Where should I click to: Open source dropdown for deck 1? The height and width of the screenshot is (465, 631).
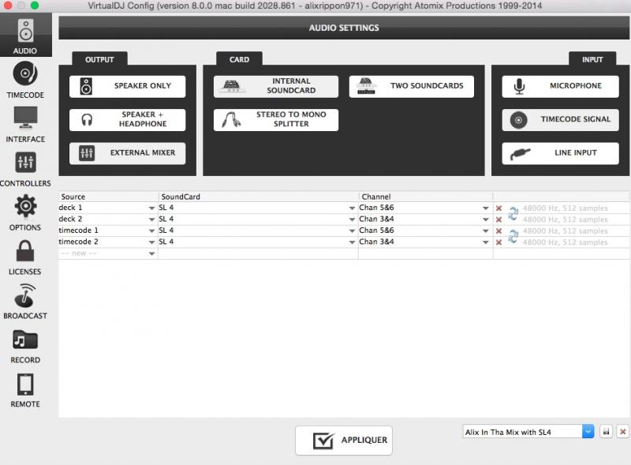tap(151, 208)
